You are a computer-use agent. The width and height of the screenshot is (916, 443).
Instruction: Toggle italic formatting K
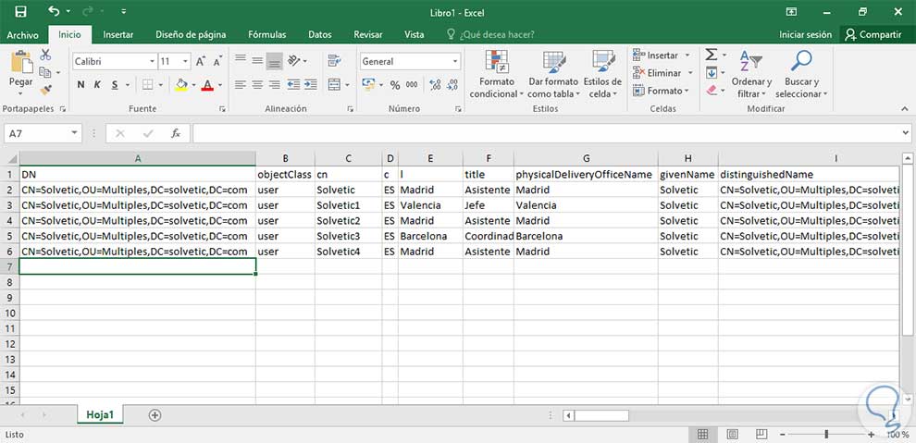97,85
